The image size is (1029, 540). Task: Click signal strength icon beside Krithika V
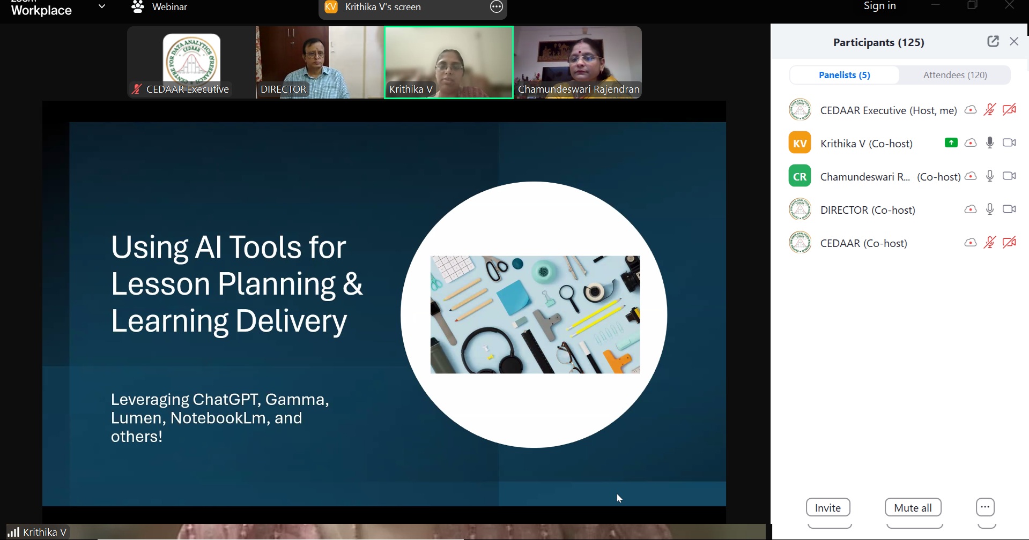[13, 532]
